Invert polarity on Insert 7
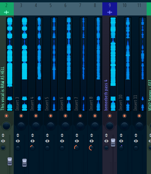Screen dimensions: 151x174 coord(77,135)
